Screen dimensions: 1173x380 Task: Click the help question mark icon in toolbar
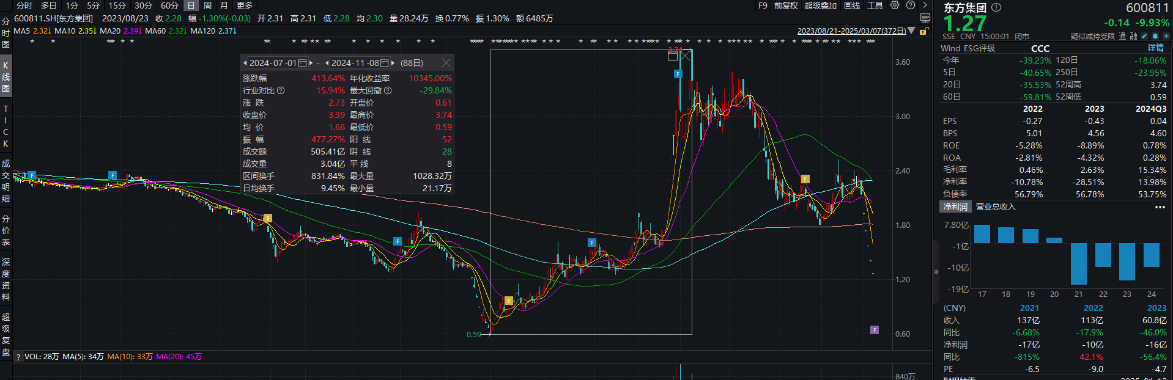click(911, 5)
